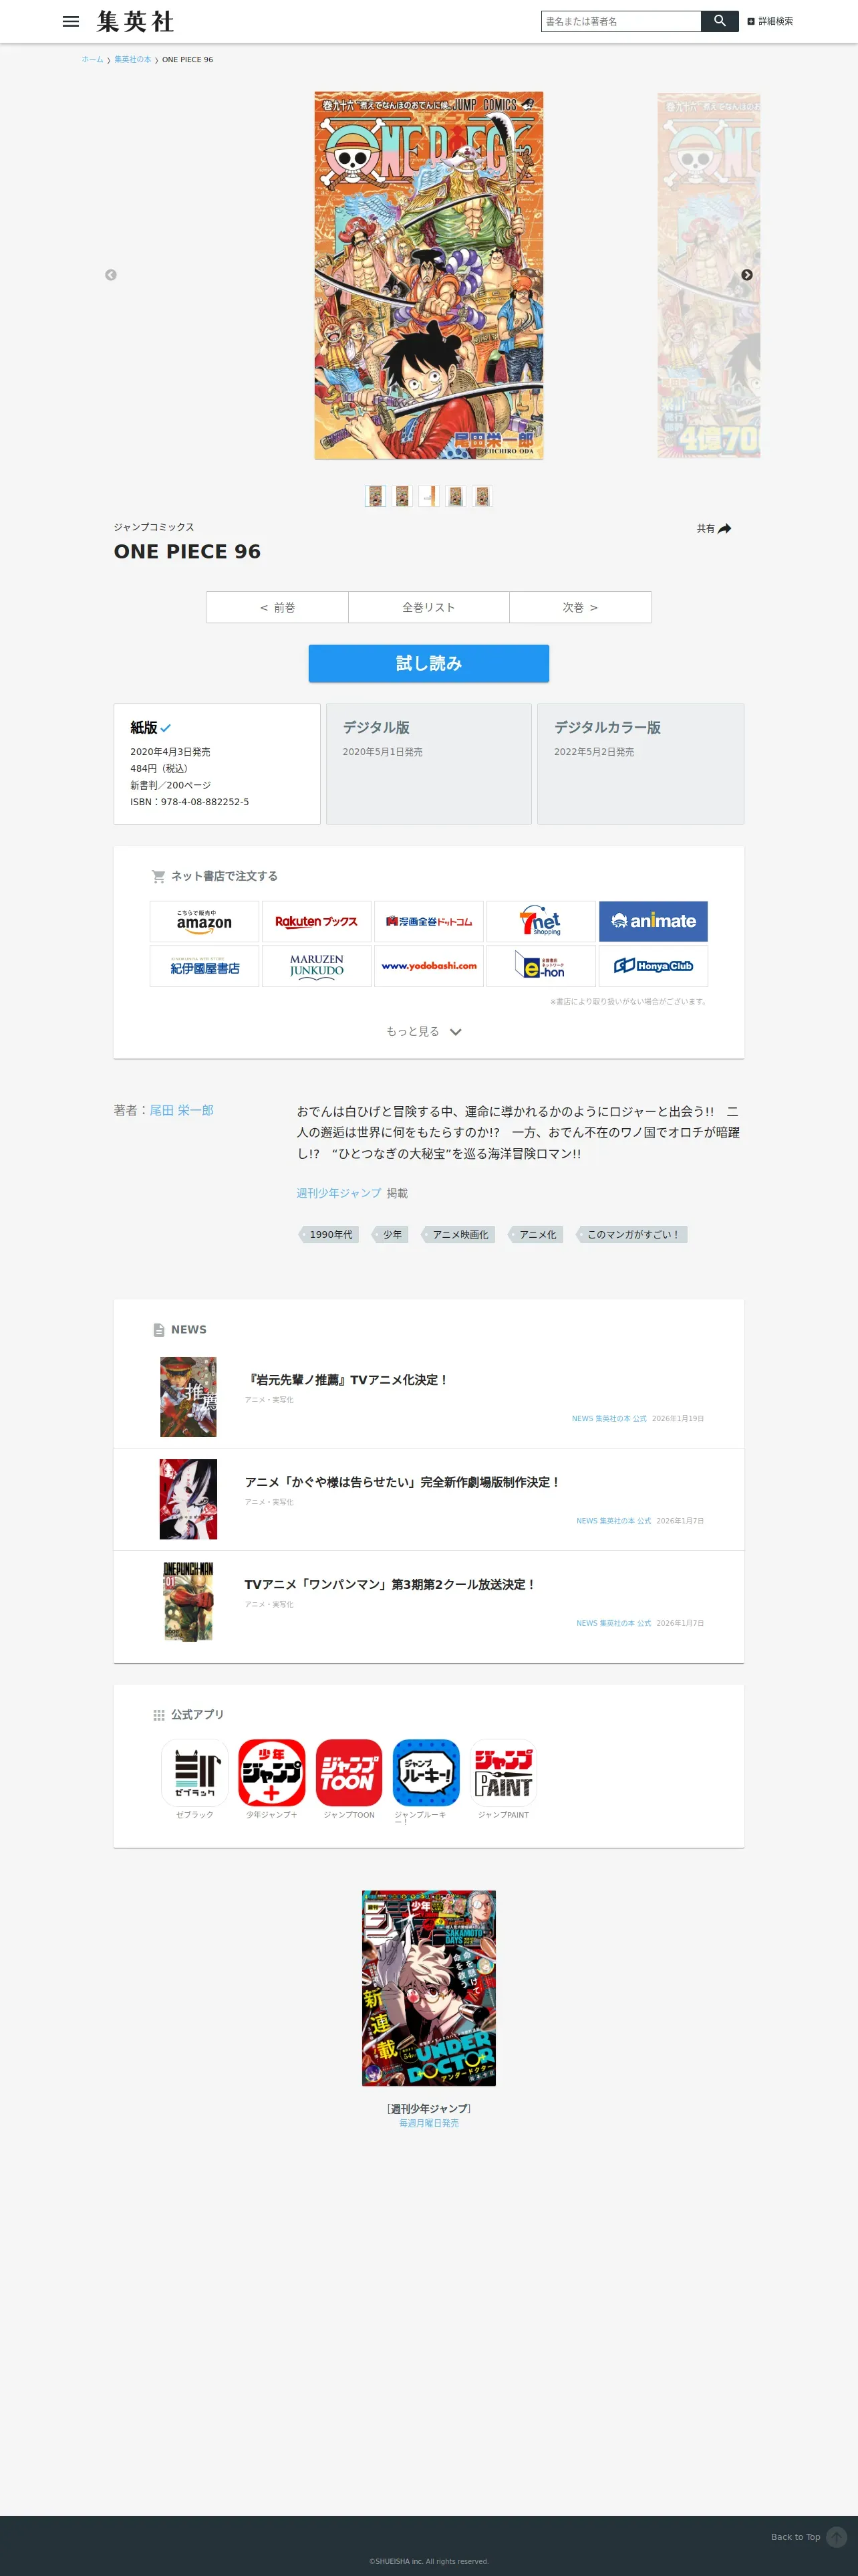Open the ジャンプTOON app icon
This screenshot has height=2576, width=858.
(349, 1773)
